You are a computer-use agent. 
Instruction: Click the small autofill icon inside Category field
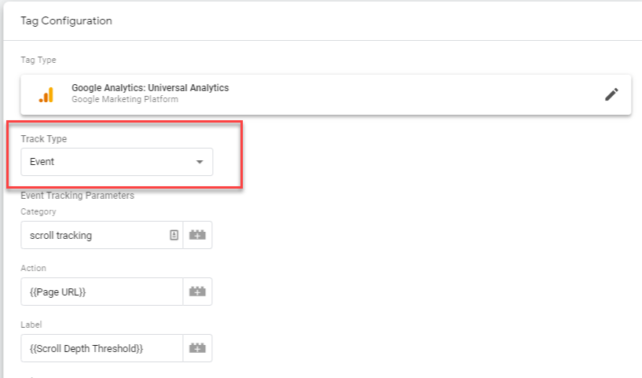coord(174,235)
